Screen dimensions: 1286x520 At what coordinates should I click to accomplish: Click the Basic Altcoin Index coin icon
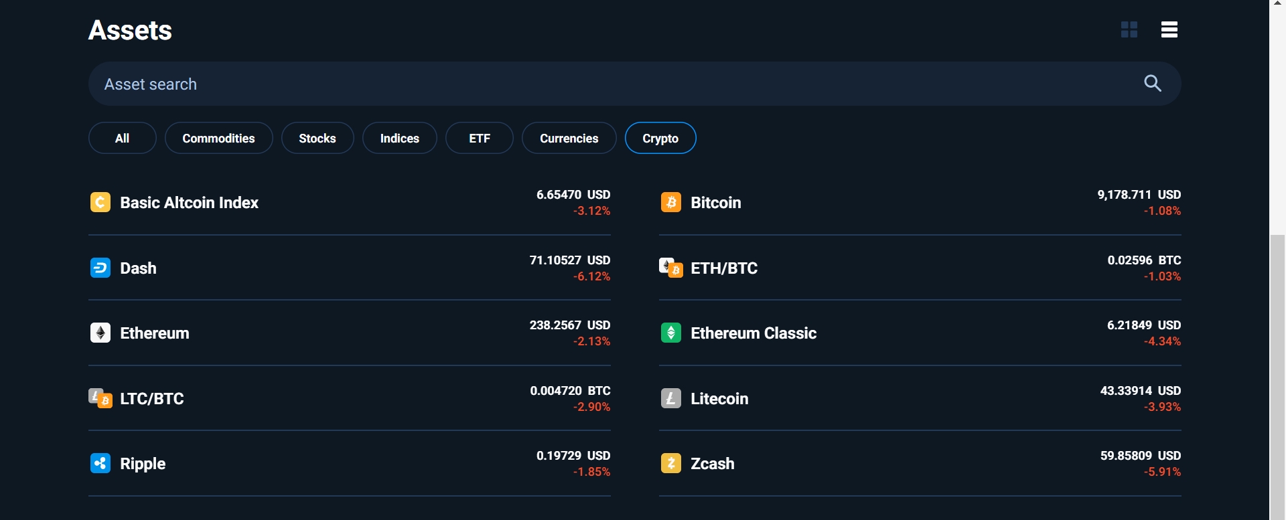click(100, 202)
